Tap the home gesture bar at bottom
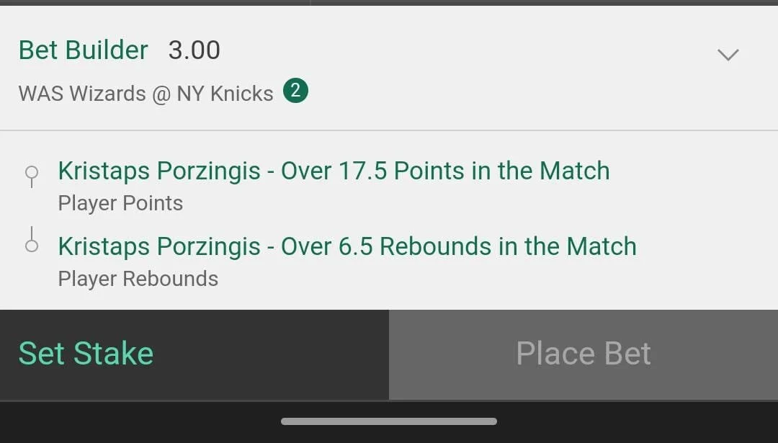 pyautogui.click(x=389, y=421)
